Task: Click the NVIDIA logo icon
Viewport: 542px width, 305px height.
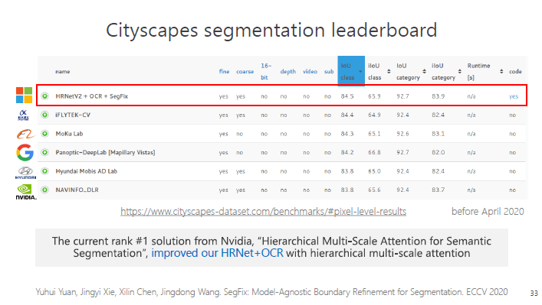Action: [25, 193]
